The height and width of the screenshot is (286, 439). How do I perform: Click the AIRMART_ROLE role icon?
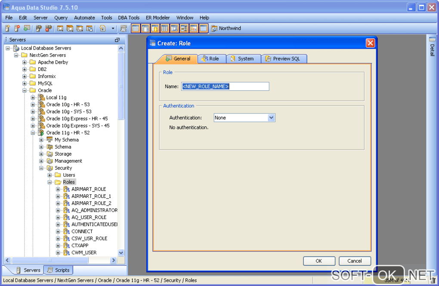pos(66,189)
